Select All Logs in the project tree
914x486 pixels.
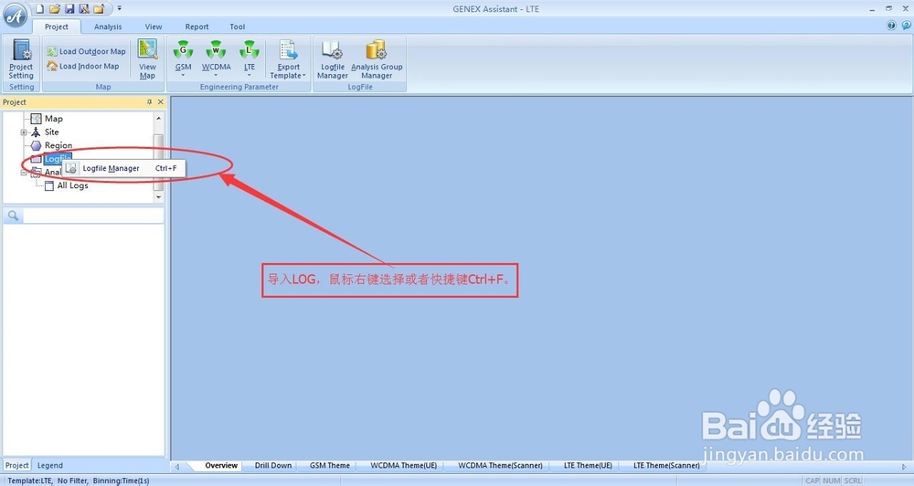(72, 185)
